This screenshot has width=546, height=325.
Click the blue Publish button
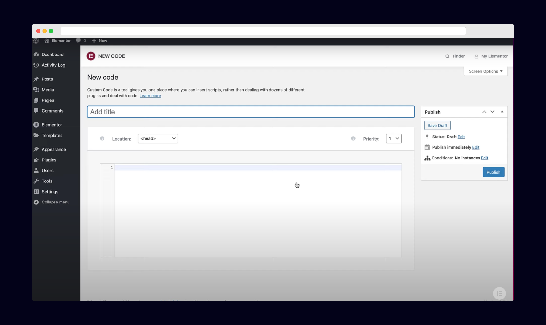pyautogui.click(x=493, y=172)
